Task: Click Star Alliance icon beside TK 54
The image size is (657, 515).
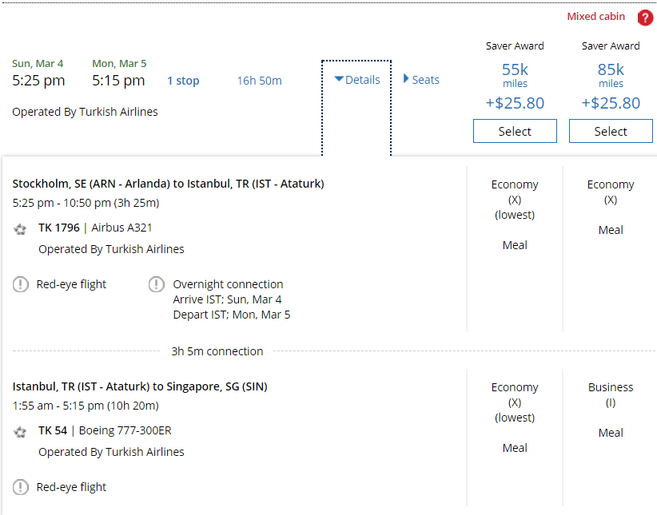Action: click(21, 431)
